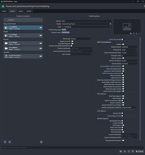The image size is (145, 155).
Task: Clear thumbnail with the circular icon
Action: tap(139, 33)
